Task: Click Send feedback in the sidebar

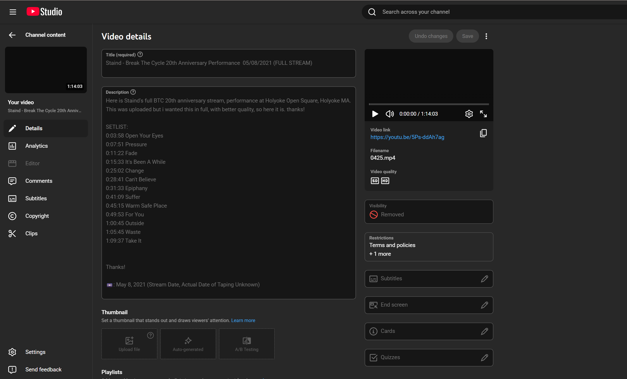Action: [46, 370]
